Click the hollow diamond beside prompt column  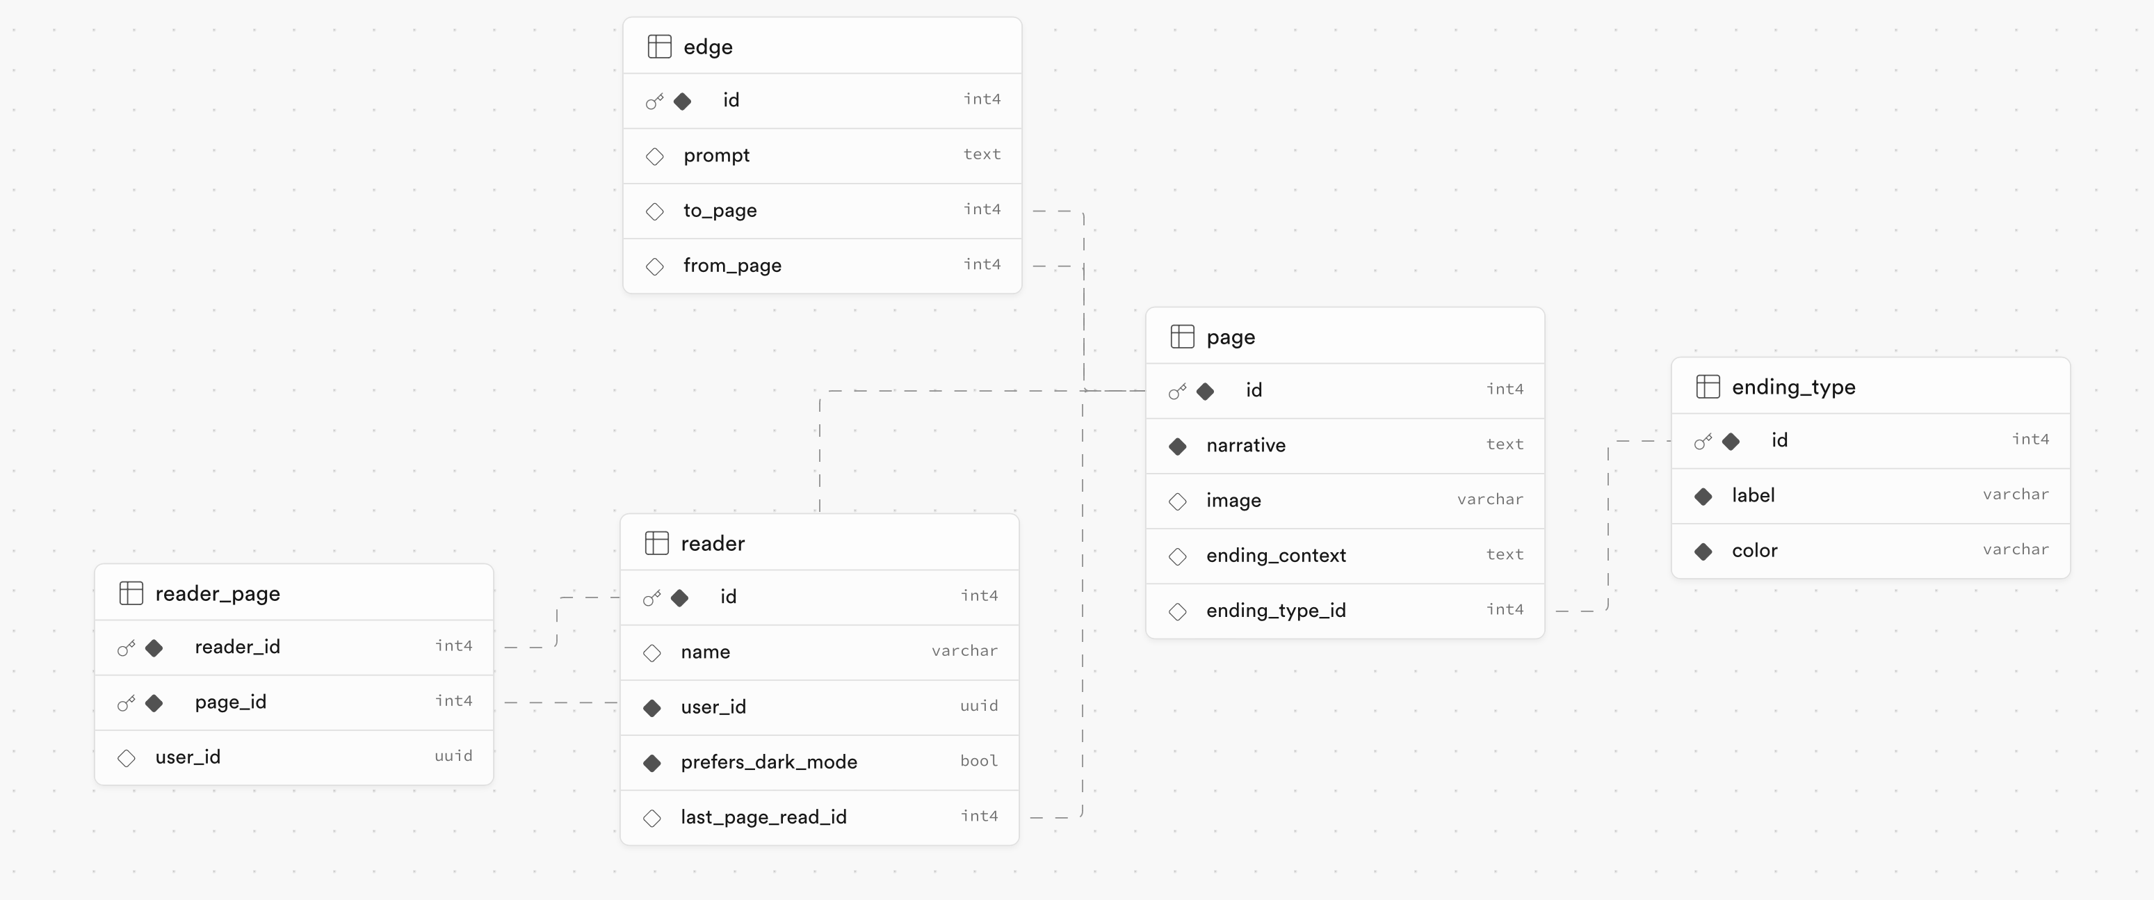(655, 156)
